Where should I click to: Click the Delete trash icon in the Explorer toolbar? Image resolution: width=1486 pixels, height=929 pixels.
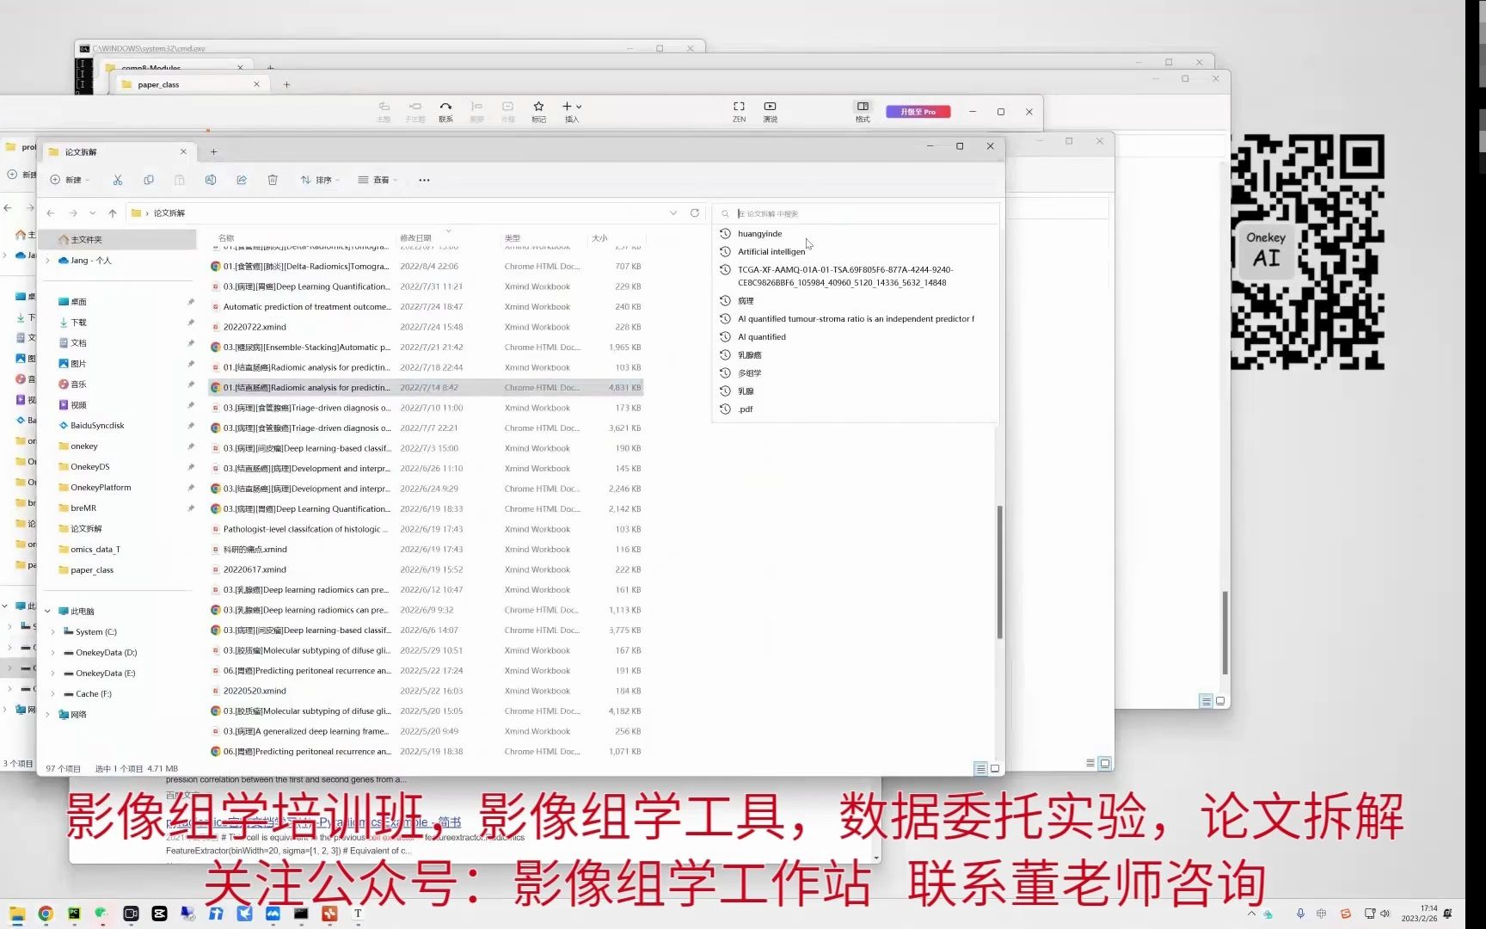click(273, 180)
